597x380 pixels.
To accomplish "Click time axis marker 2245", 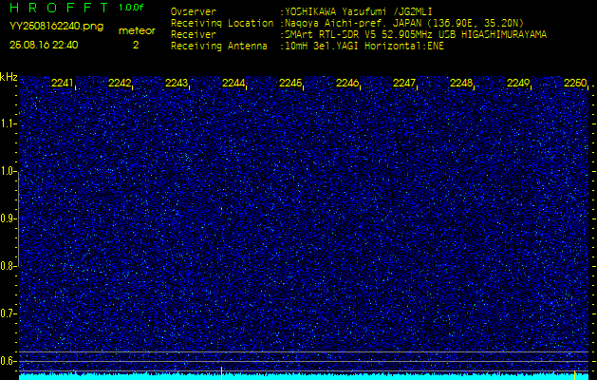I will point(290,83).
